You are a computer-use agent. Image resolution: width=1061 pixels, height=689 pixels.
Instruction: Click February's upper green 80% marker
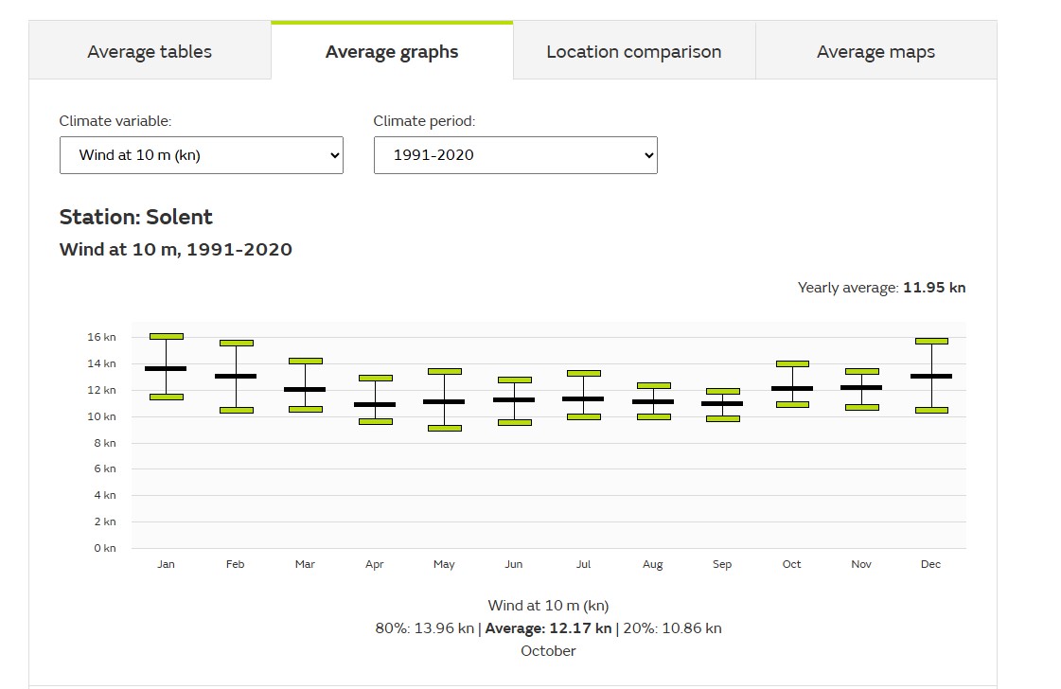pyautogui.click(x=236, y=343)
